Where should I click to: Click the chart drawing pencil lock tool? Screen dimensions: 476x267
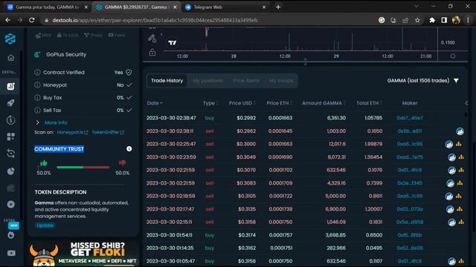pyautogui.click(x=152, y=39)
